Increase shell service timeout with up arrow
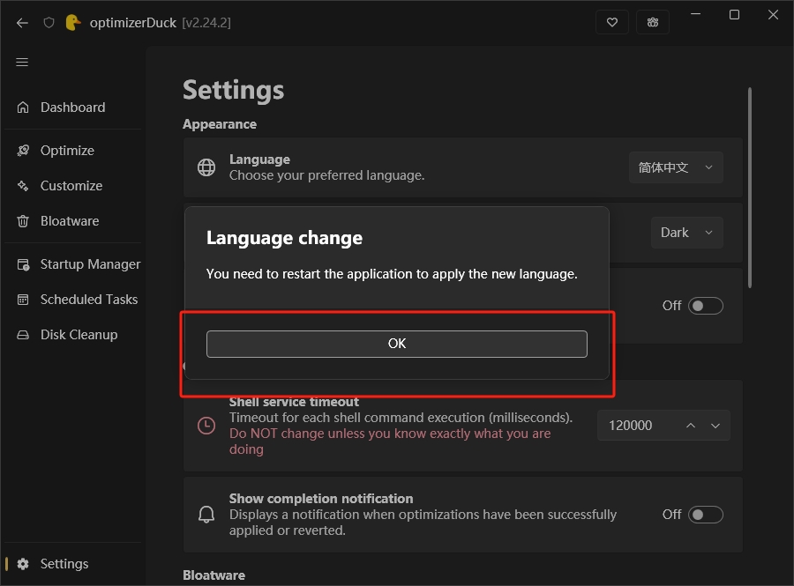 coord(690,426)
